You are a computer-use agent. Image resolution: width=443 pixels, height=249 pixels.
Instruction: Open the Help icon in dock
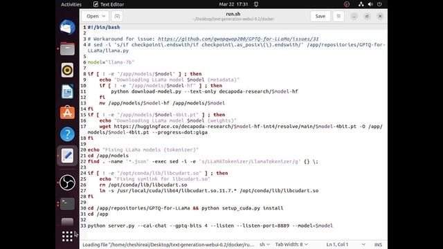click(x=67, y=134)
